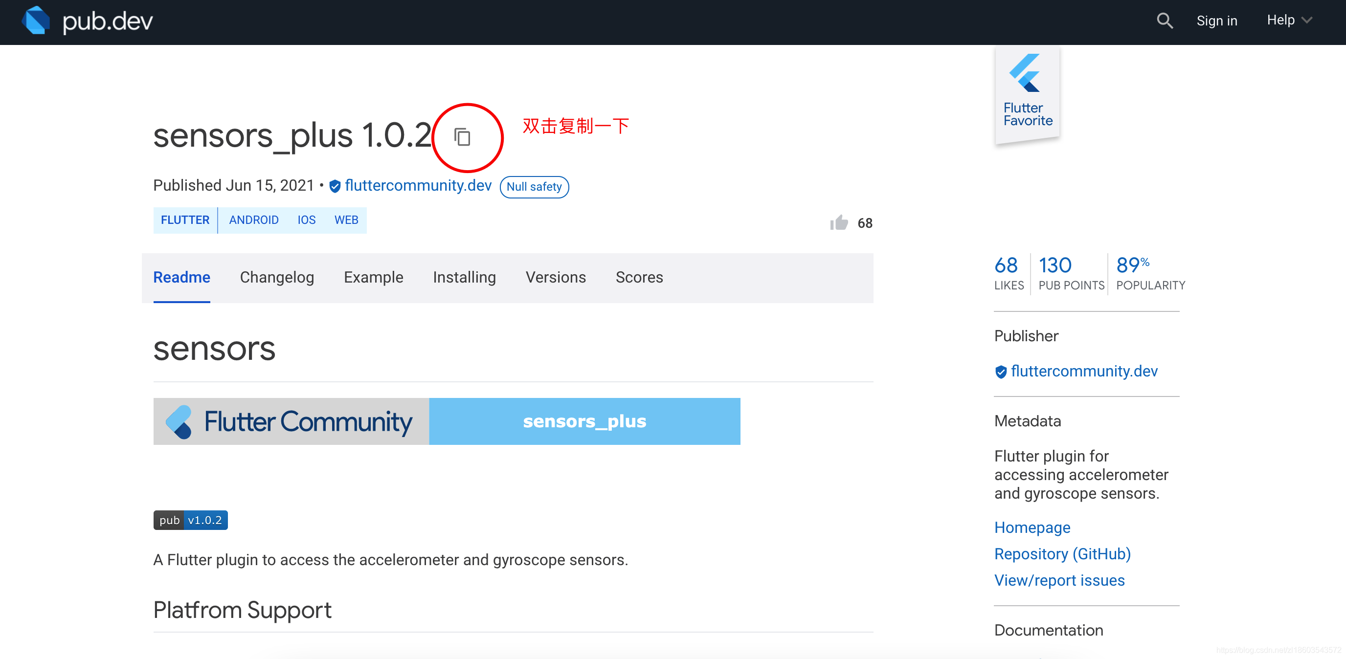The image size is (1346, 659).
Task: Click the WEB platform tag
Action: click(346, 220)
